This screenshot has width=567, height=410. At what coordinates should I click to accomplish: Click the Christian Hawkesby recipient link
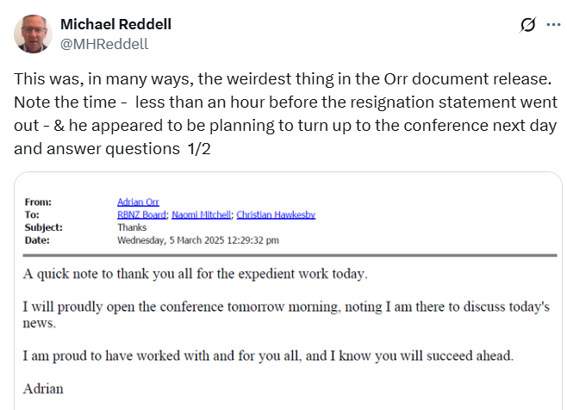click(x=276, y=214)
